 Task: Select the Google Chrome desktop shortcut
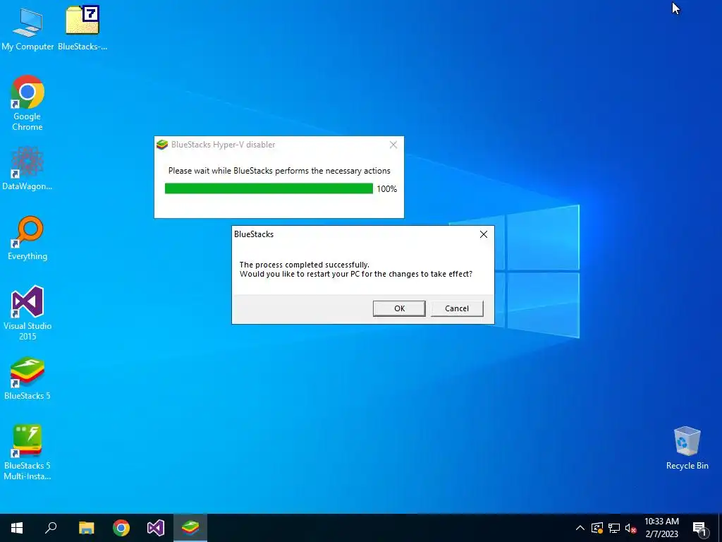27,103
